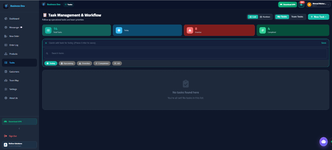Open notifications bell with 99+ badge
Screen dimensions: 332x150
click(x=301, y=5)
